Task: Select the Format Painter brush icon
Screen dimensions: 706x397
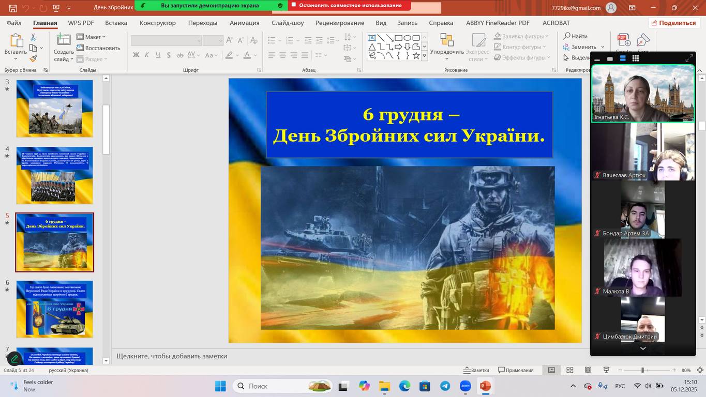Action: coord(33,59)
